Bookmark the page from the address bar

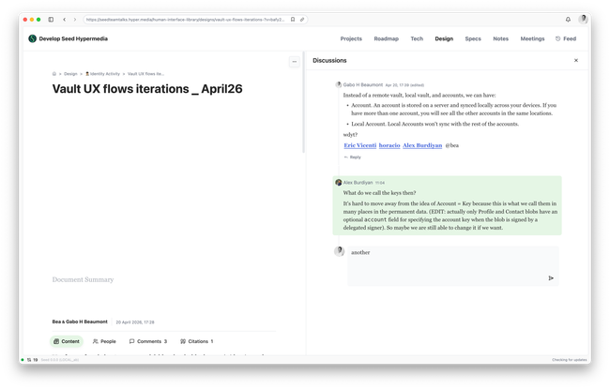(x=292, y=19)
